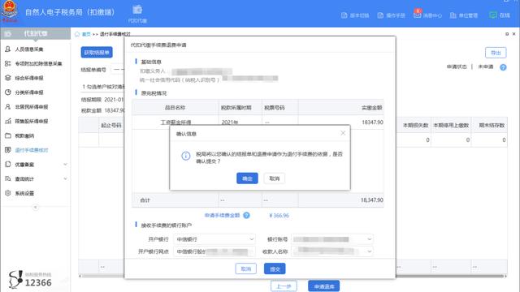Click the ¥366.96 fee amount

(x=279, y=216)
